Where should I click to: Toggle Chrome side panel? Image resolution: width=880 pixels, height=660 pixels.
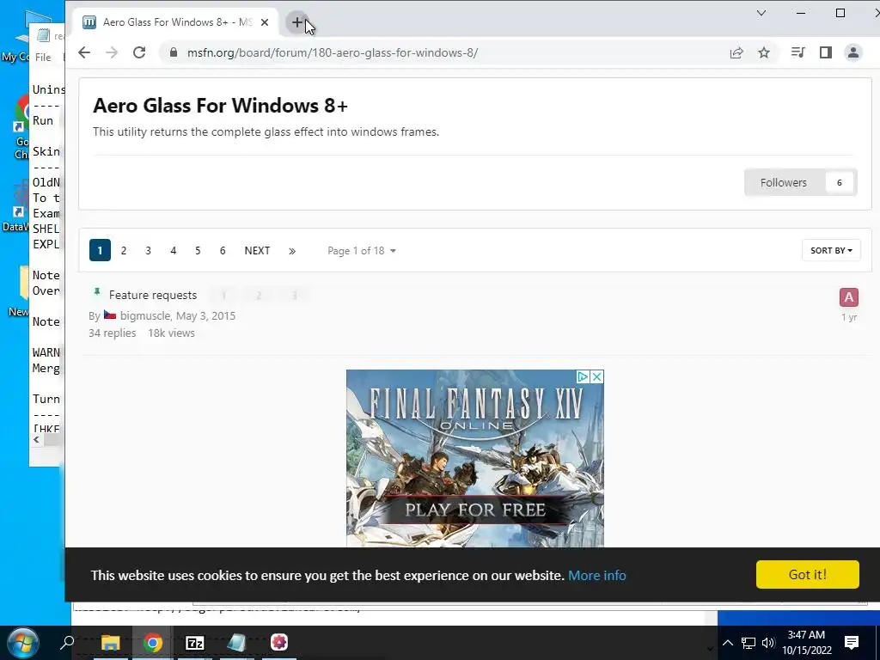[826, 52]
